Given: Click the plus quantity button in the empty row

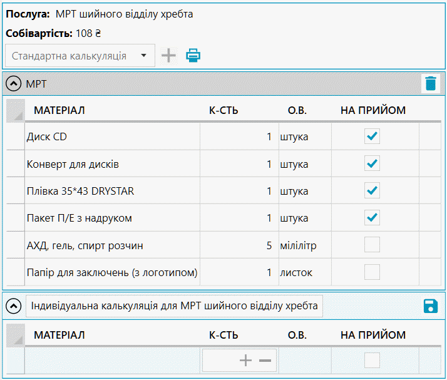Looking at the screenshot, I should coord(245,361).
